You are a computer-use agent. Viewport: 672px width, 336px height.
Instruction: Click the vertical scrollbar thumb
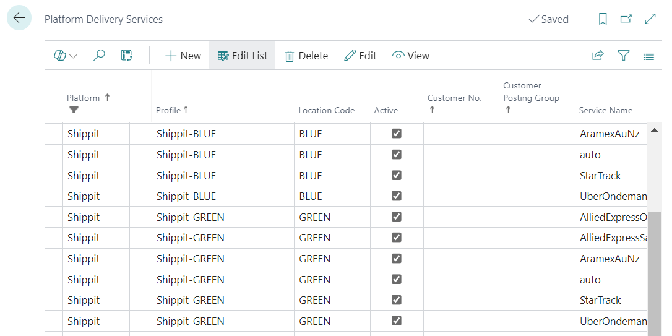coord(653,272)
